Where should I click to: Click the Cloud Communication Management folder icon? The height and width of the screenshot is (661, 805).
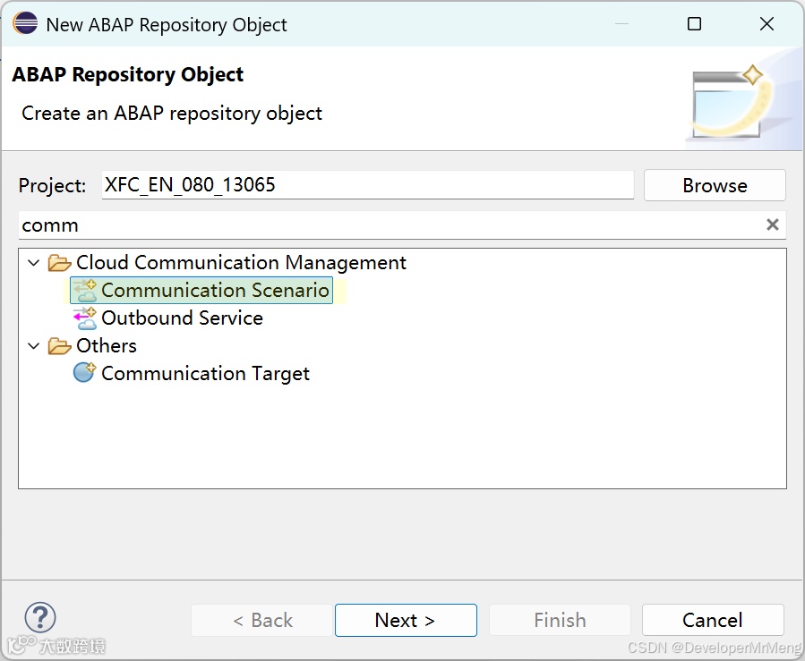coord(60,263)
